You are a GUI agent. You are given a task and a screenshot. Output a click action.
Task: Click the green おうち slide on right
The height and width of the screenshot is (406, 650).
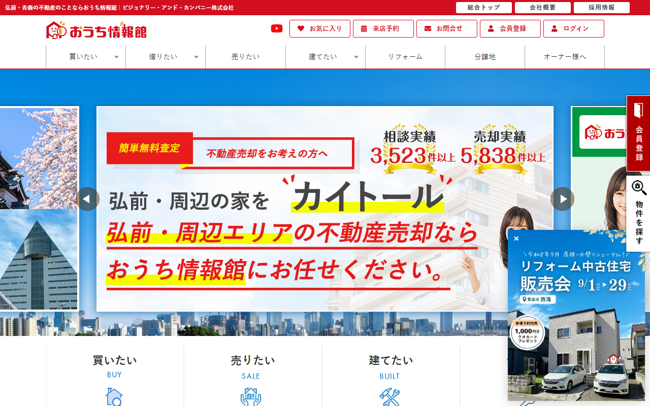click(x=598, y=167)
